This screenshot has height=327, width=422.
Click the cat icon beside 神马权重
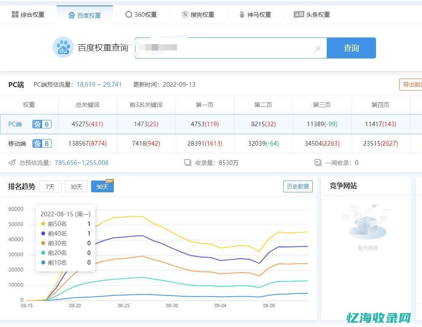coord(241,14)
